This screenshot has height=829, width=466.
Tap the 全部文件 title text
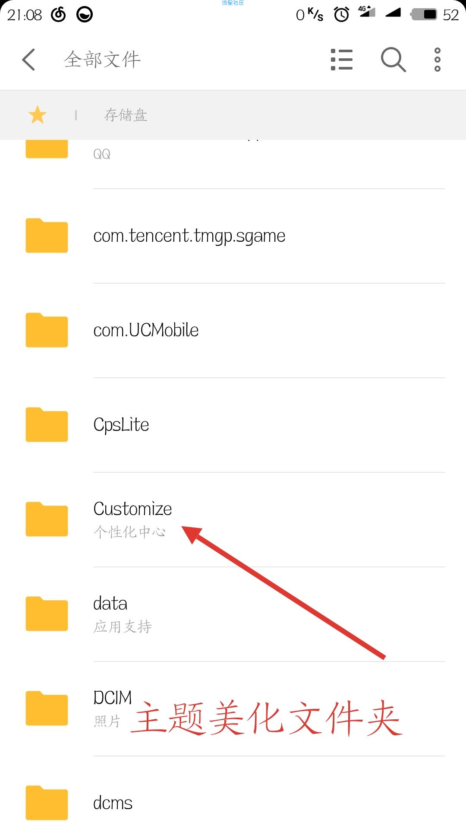(103, 60)
